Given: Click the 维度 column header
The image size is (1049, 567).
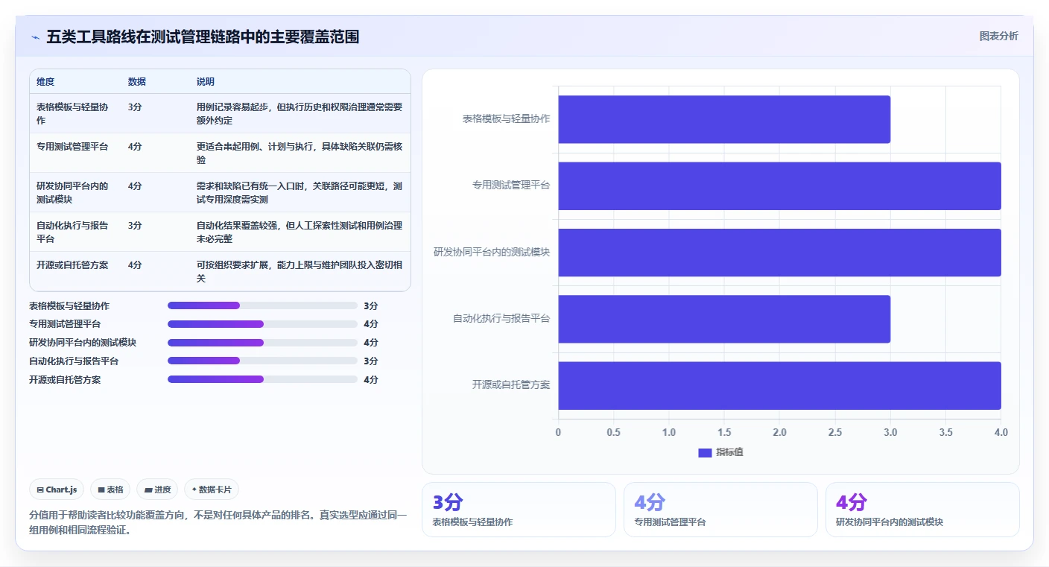Looking at the screenshot, I should (x=45, y=82).
